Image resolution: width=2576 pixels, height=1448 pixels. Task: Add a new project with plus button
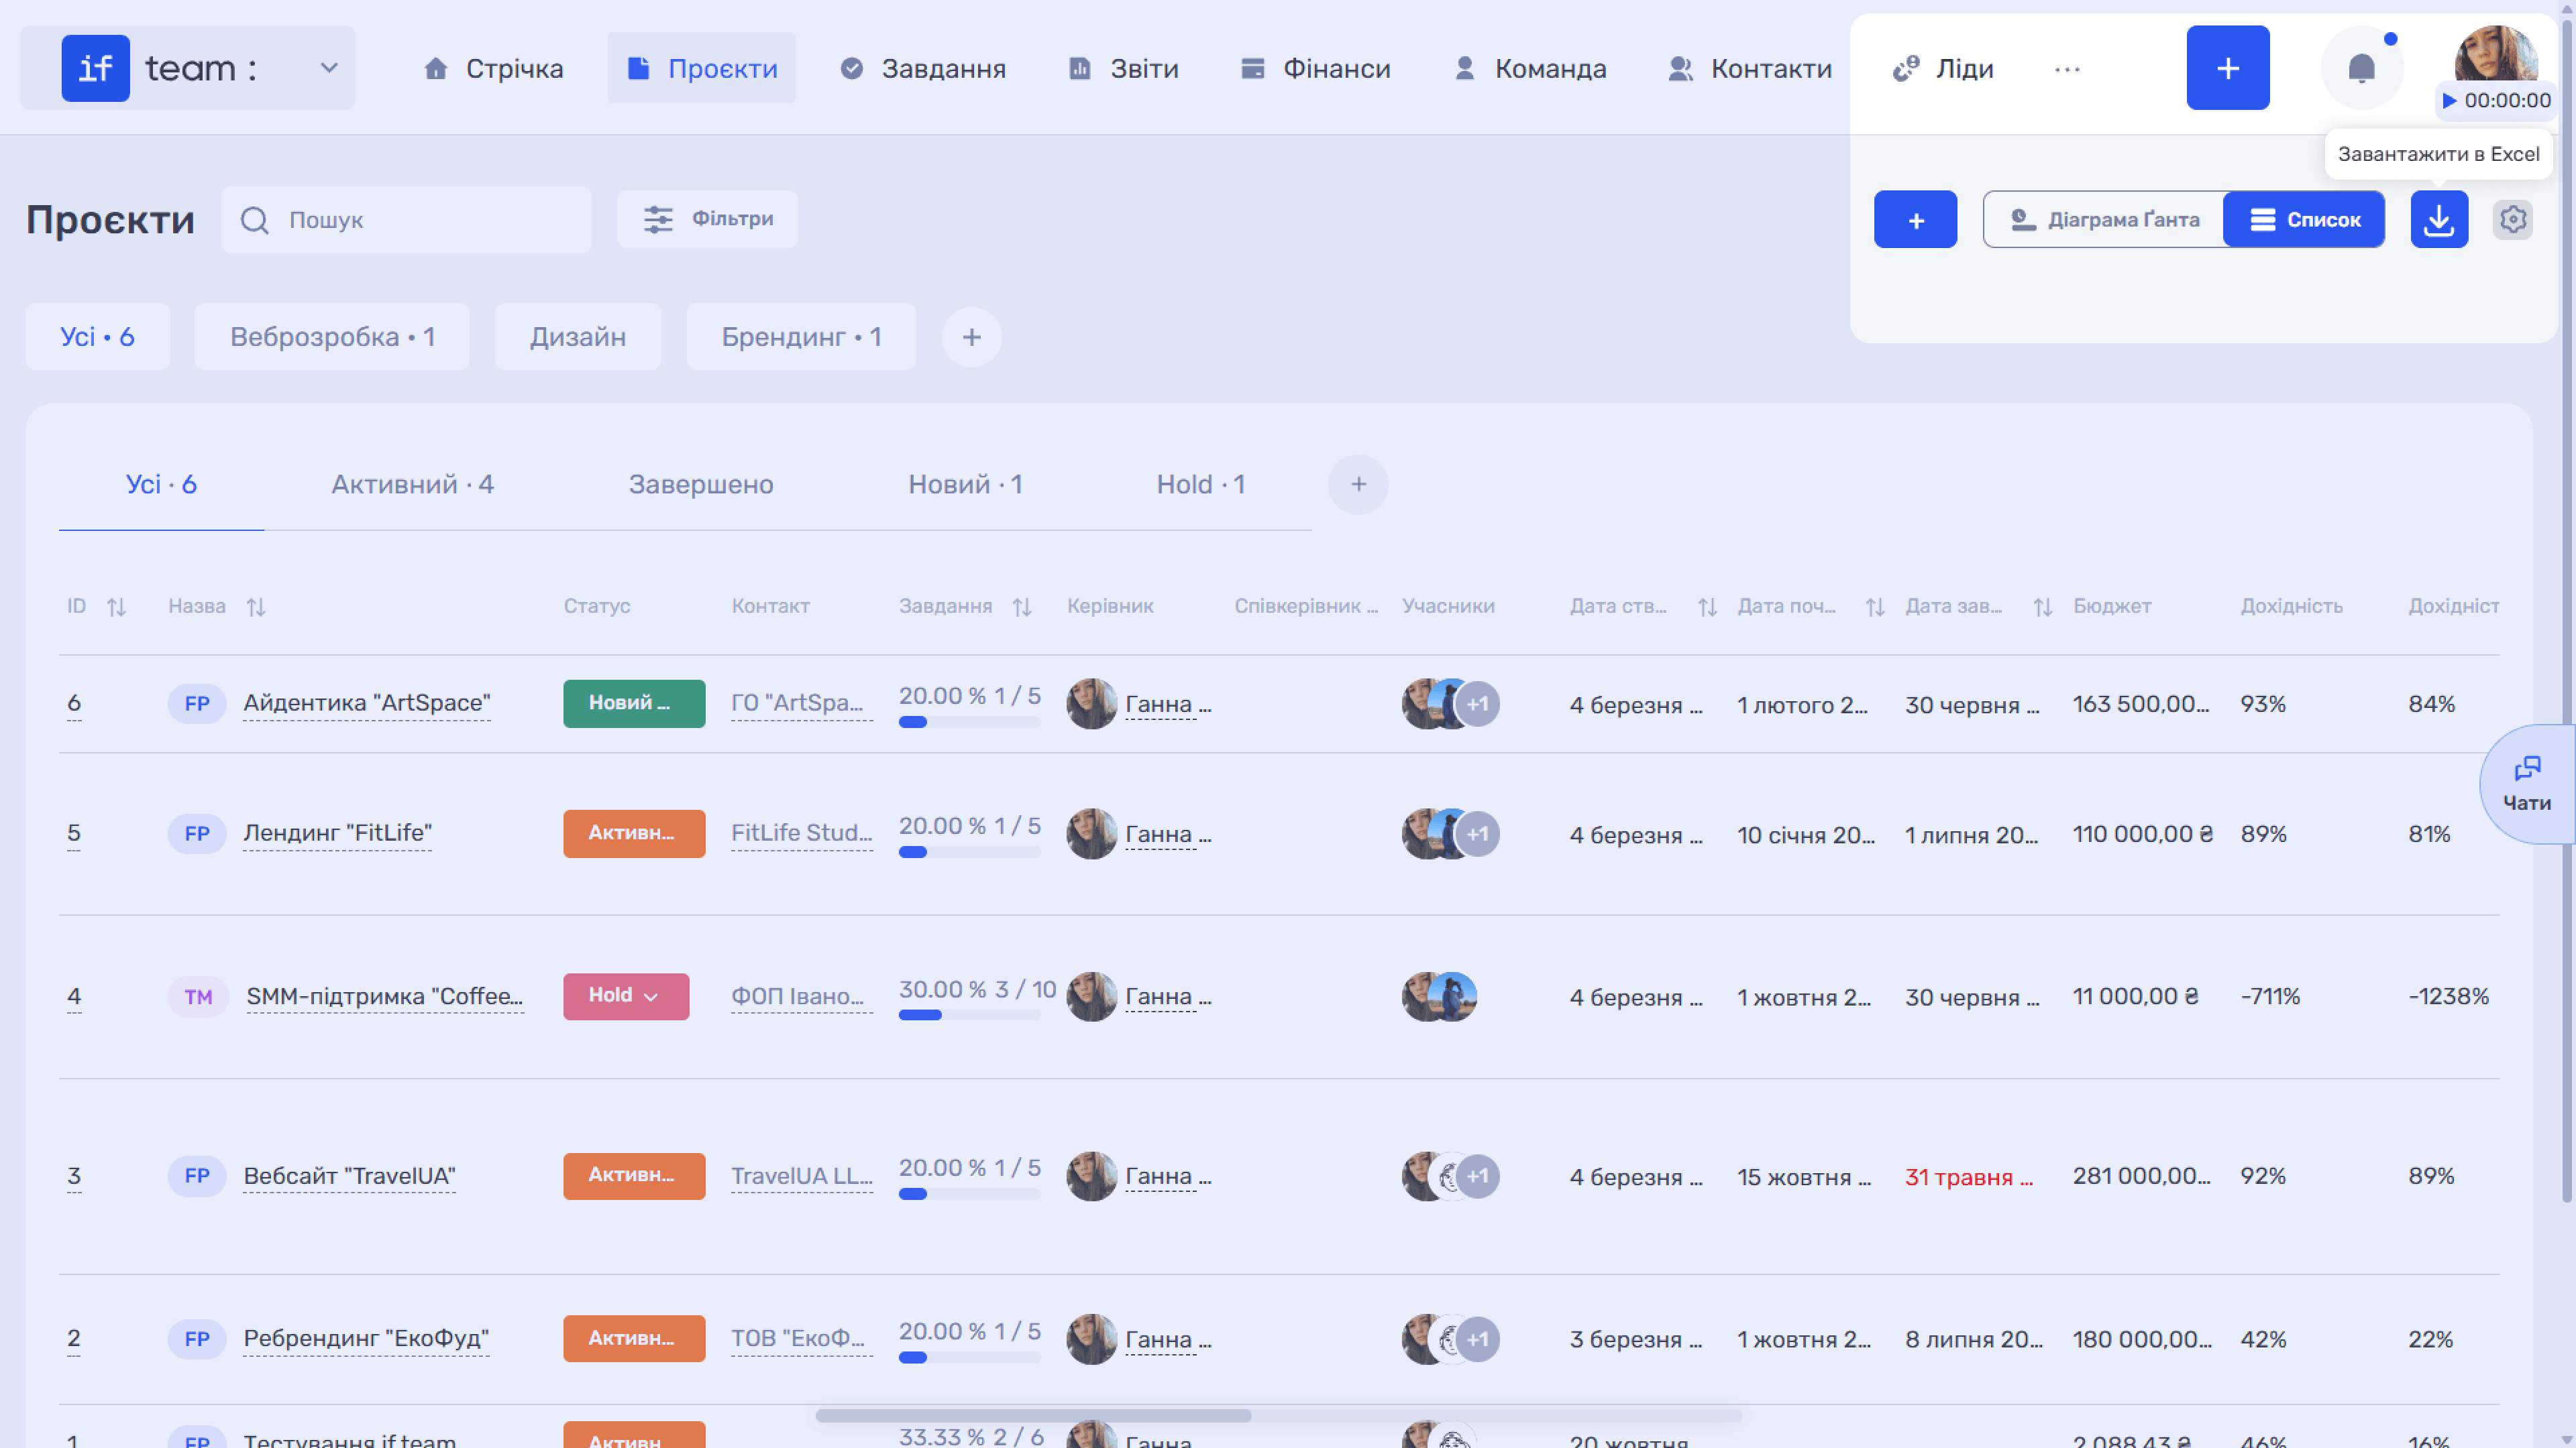pyautogui.click(x=1915, y=220)
